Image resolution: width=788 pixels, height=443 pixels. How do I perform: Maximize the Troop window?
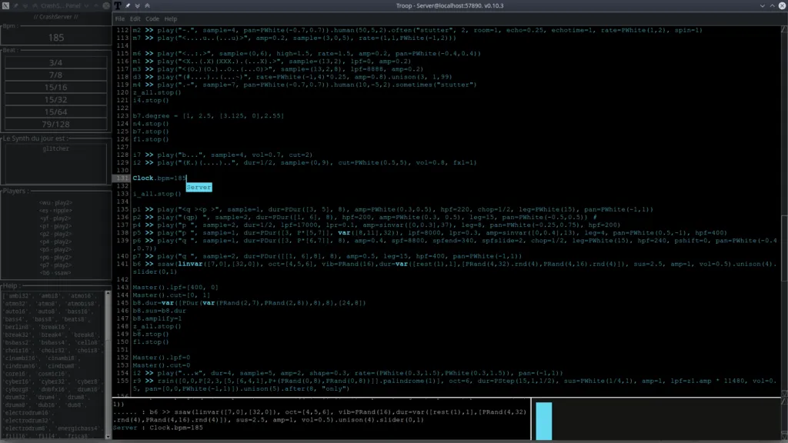(773, 5)
